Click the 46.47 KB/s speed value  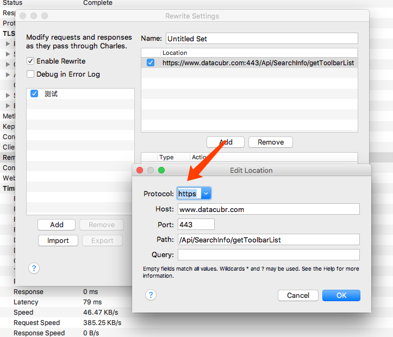click(101, 312)
